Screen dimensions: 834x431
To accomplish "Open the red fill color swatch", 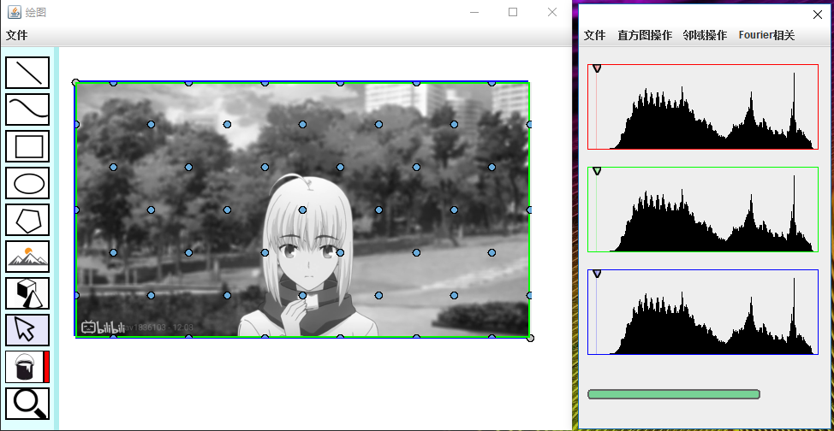I will pyautogui.click(x=46, y=367).
